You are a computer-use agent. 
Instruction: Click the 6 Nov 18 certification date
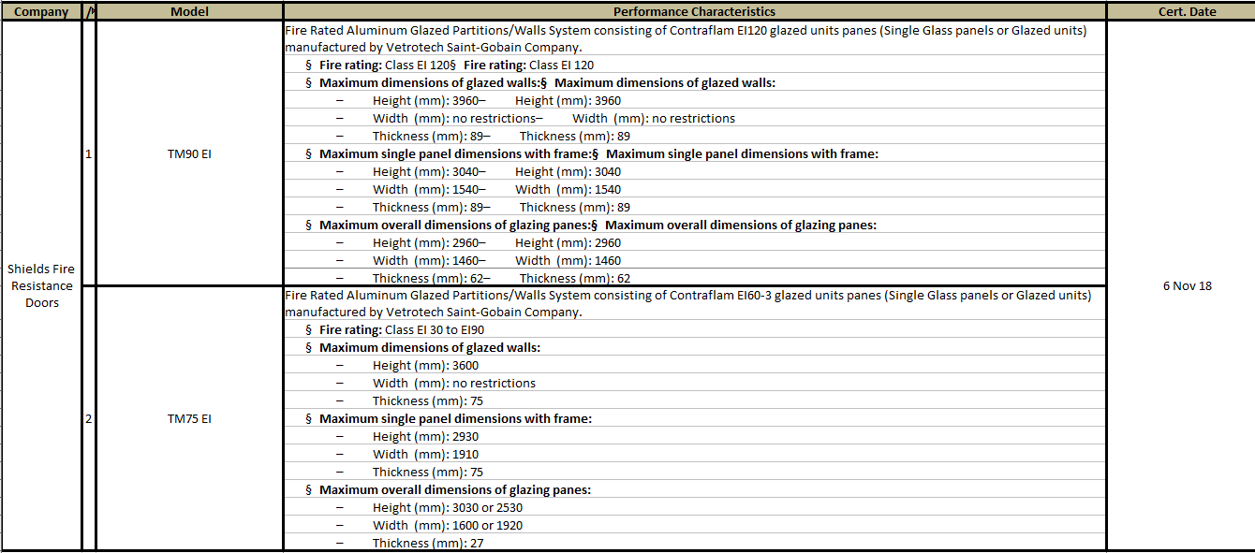coord(1187,286)
